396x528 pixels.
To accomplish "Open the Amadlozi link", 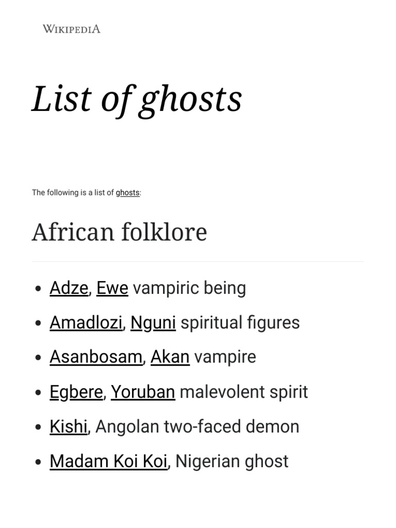I will 86,323.
